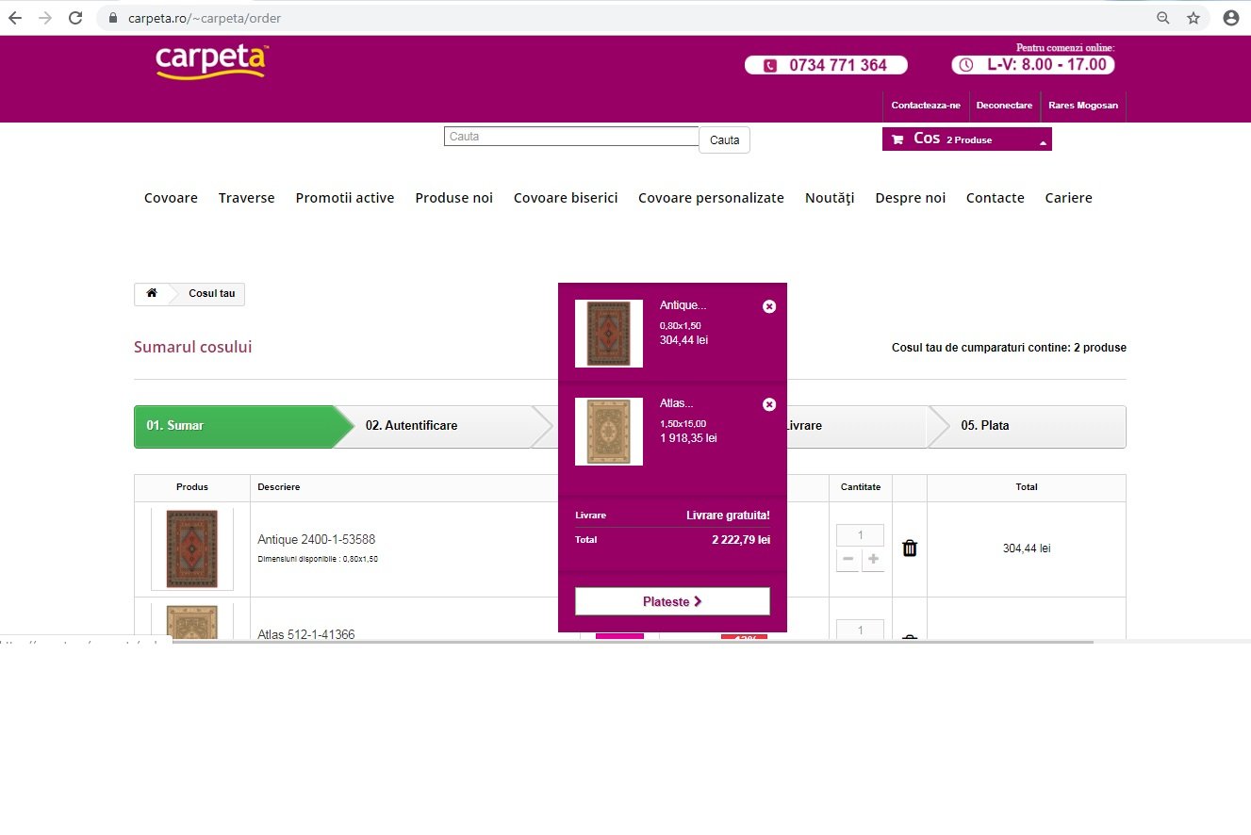Open the Rares Mogosan account link
Image resolution: width=1251 pixels, height=835 pixels.
point(1083,106)
